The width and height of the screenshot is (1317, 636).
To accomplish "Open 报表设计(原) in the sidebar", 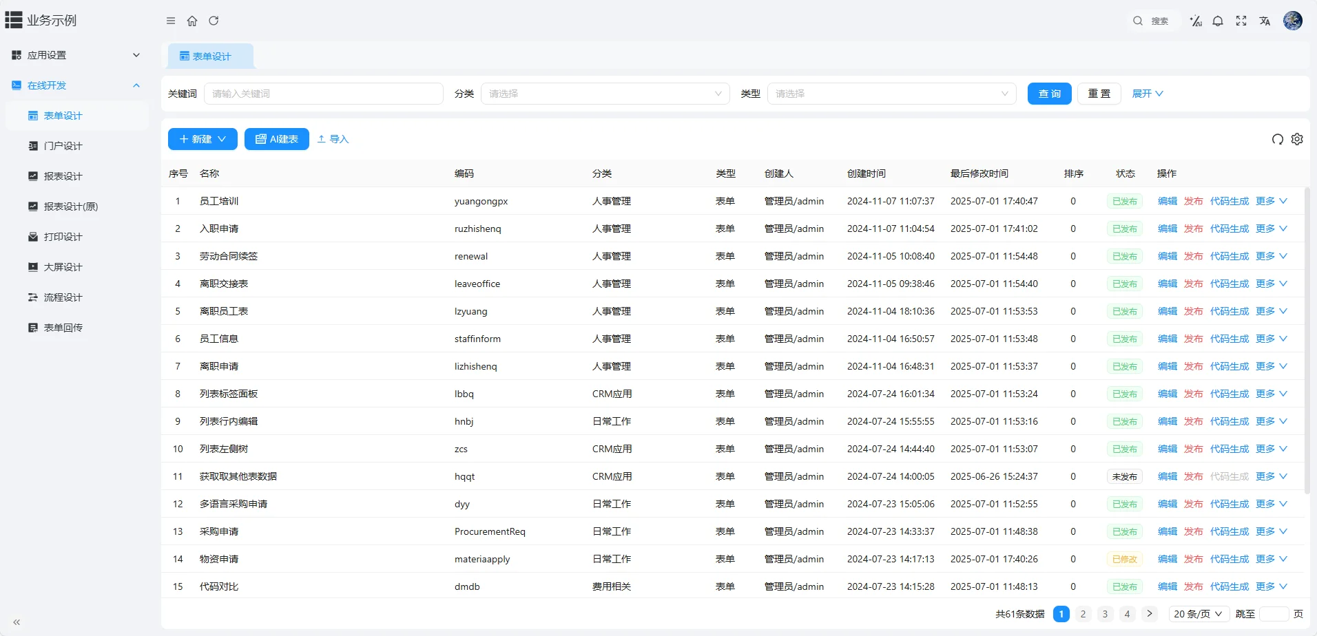I will (77, 206).
